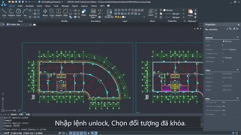Select the Arc tool

[x=25, y=13]
